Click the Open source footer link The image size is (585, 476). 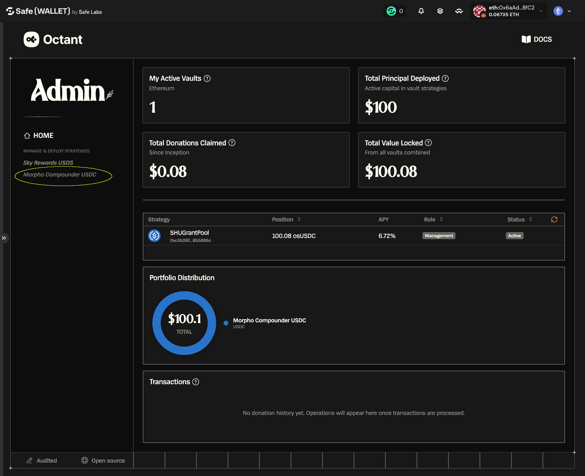[x=103, y=461]
